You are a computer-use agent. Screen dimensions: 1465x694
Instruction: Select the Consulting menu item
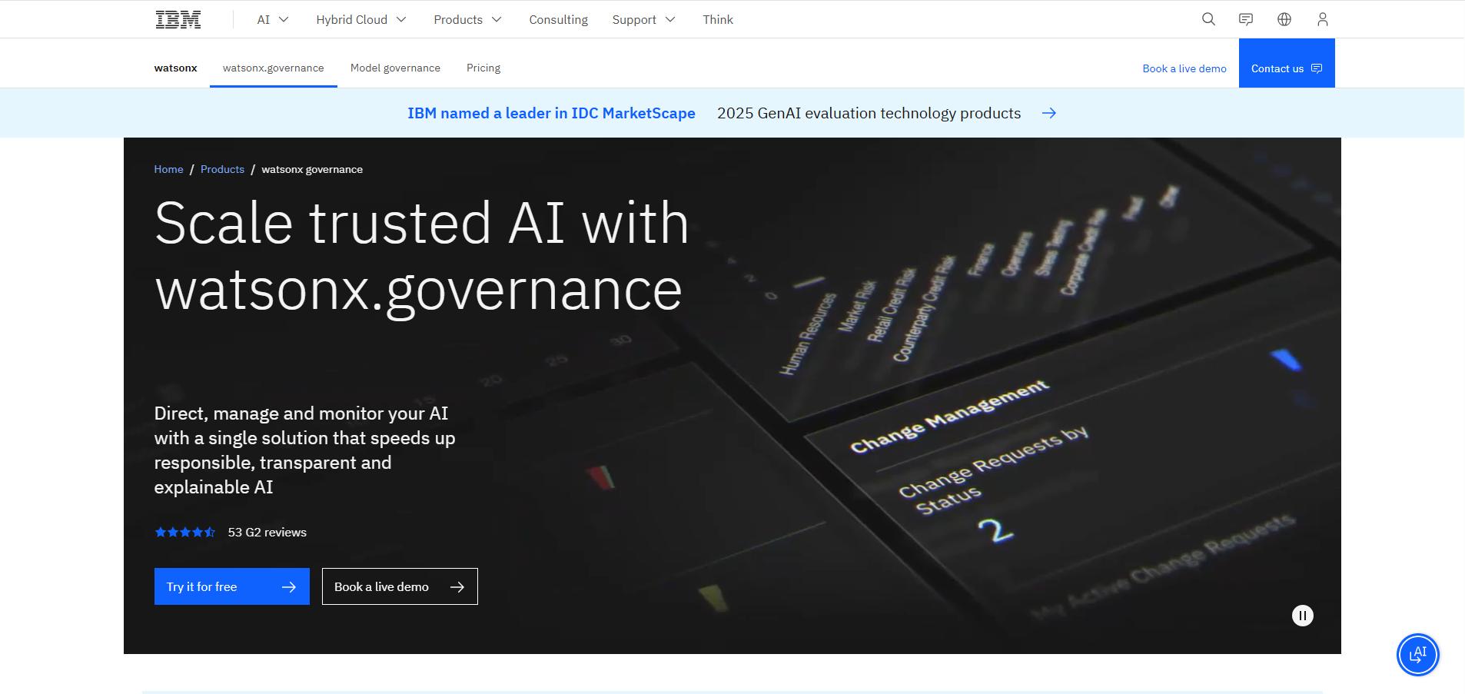[558, 19]
